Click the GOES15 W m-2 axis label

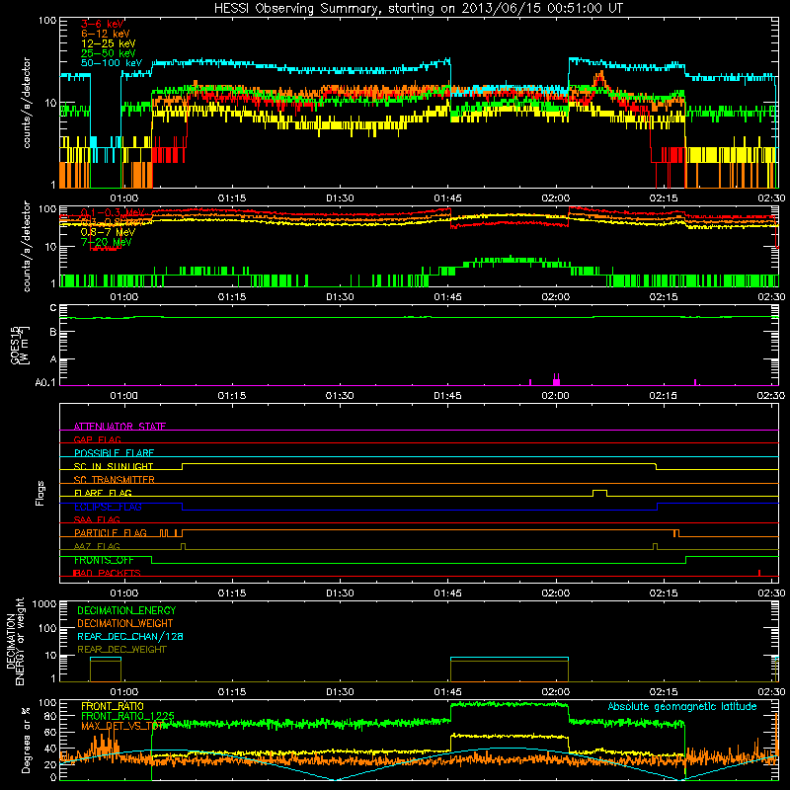19,345
